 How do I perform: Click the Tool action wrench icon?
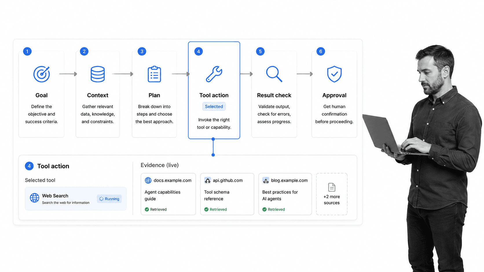coord(214,74)
